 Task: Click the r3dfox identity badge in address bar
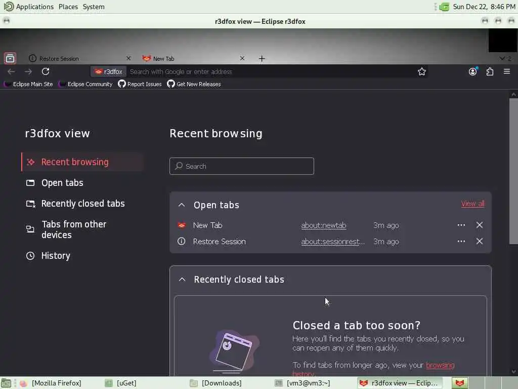[x=108, y=72]
